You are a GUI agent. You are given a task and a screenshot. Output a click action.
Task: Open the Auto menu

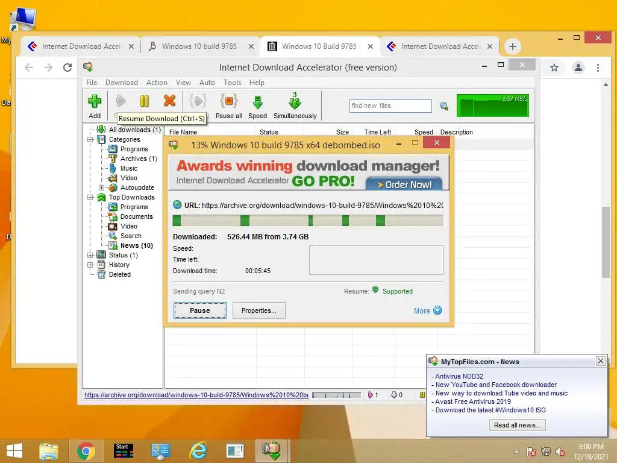click(207, 82)
